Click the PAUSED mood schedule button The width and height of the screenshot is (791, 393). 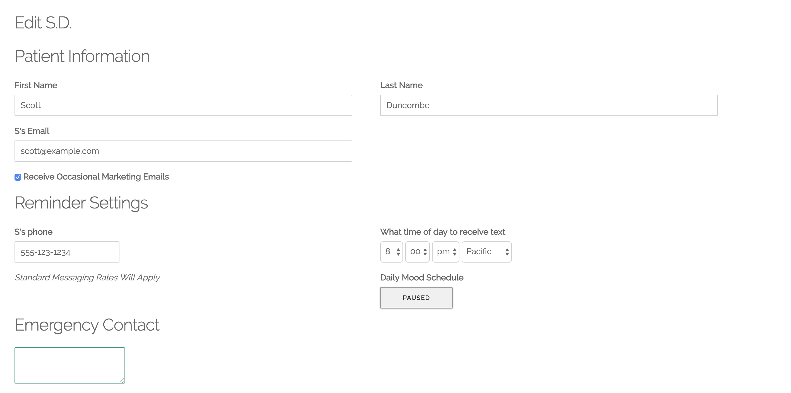click(x=416, y=297)
